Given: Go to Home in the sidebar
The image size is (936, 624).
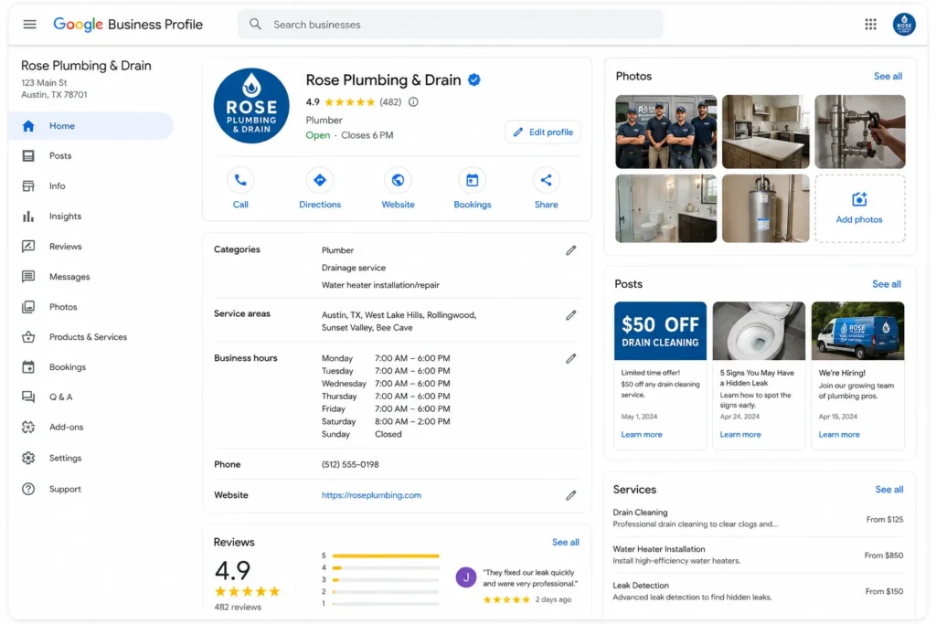Looking at the screenshot, I should click(x=91, y=126).
